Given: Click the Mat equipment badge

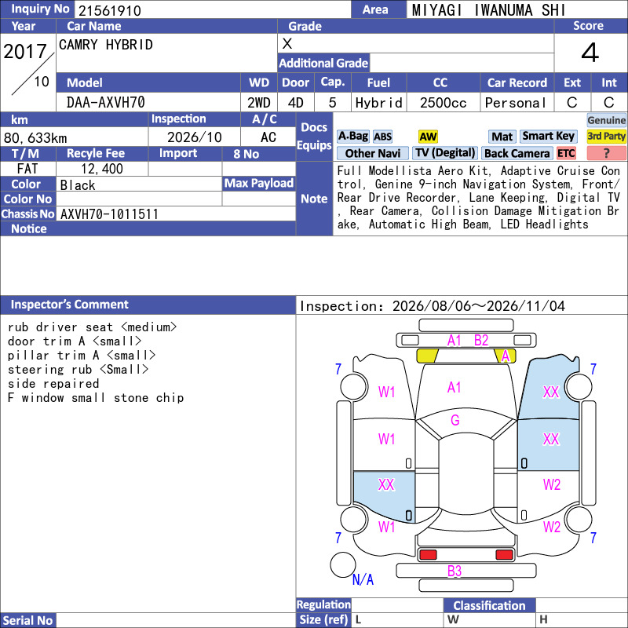Looking at the screenshot, I should point(502,137).
